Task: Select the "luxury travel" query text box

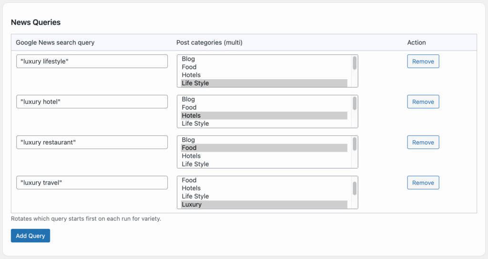Action: tap(92, 183)
